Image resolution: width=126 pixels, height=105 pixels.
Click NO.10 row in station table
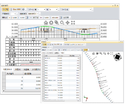click(61, 88)
